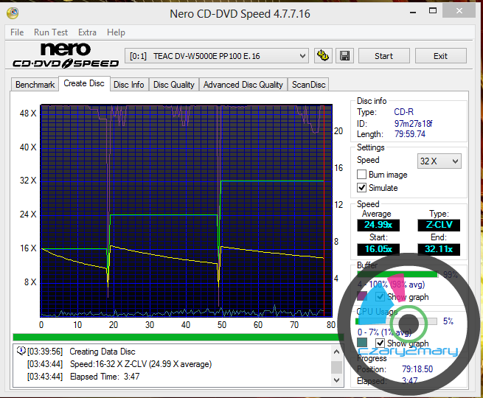The width and height of the screenshot is (483, 398).
Task: Click the log scrollbar up arrow
Action: coord(336,350)
